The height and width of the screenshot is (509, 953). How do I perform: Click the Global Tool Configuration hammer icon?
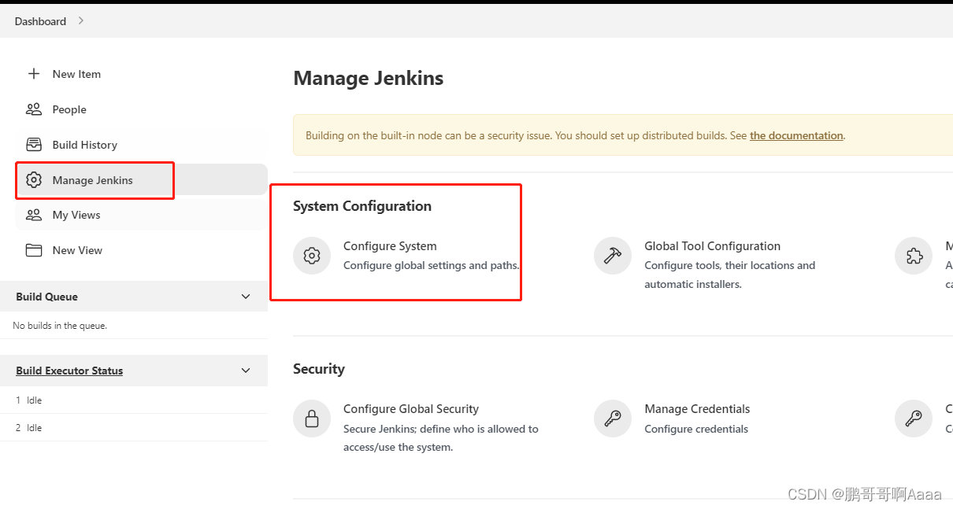(x=613, y=256)
